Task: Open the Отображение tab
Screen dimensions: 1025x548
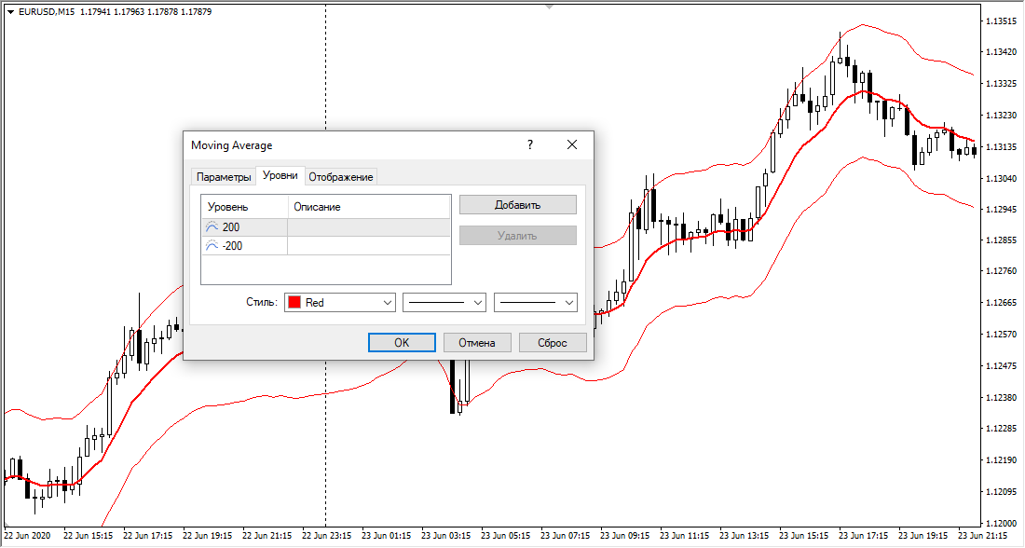Action: pyautogui.click(x=341, y=177)
